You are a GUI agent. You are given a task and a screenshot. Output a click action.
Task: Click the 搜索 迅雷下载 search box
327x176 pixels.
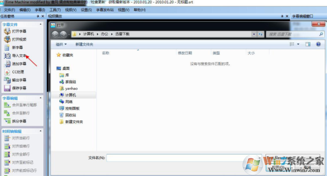pos(295,34)
